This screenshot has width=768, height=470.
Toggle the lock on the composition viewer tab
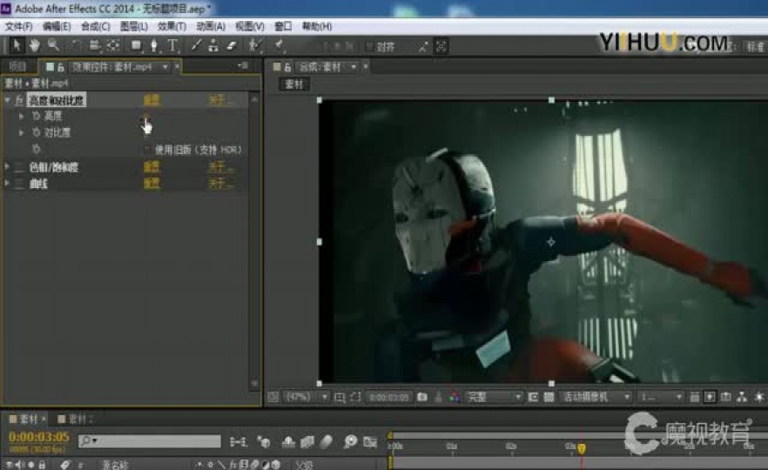tap(287, 67)
